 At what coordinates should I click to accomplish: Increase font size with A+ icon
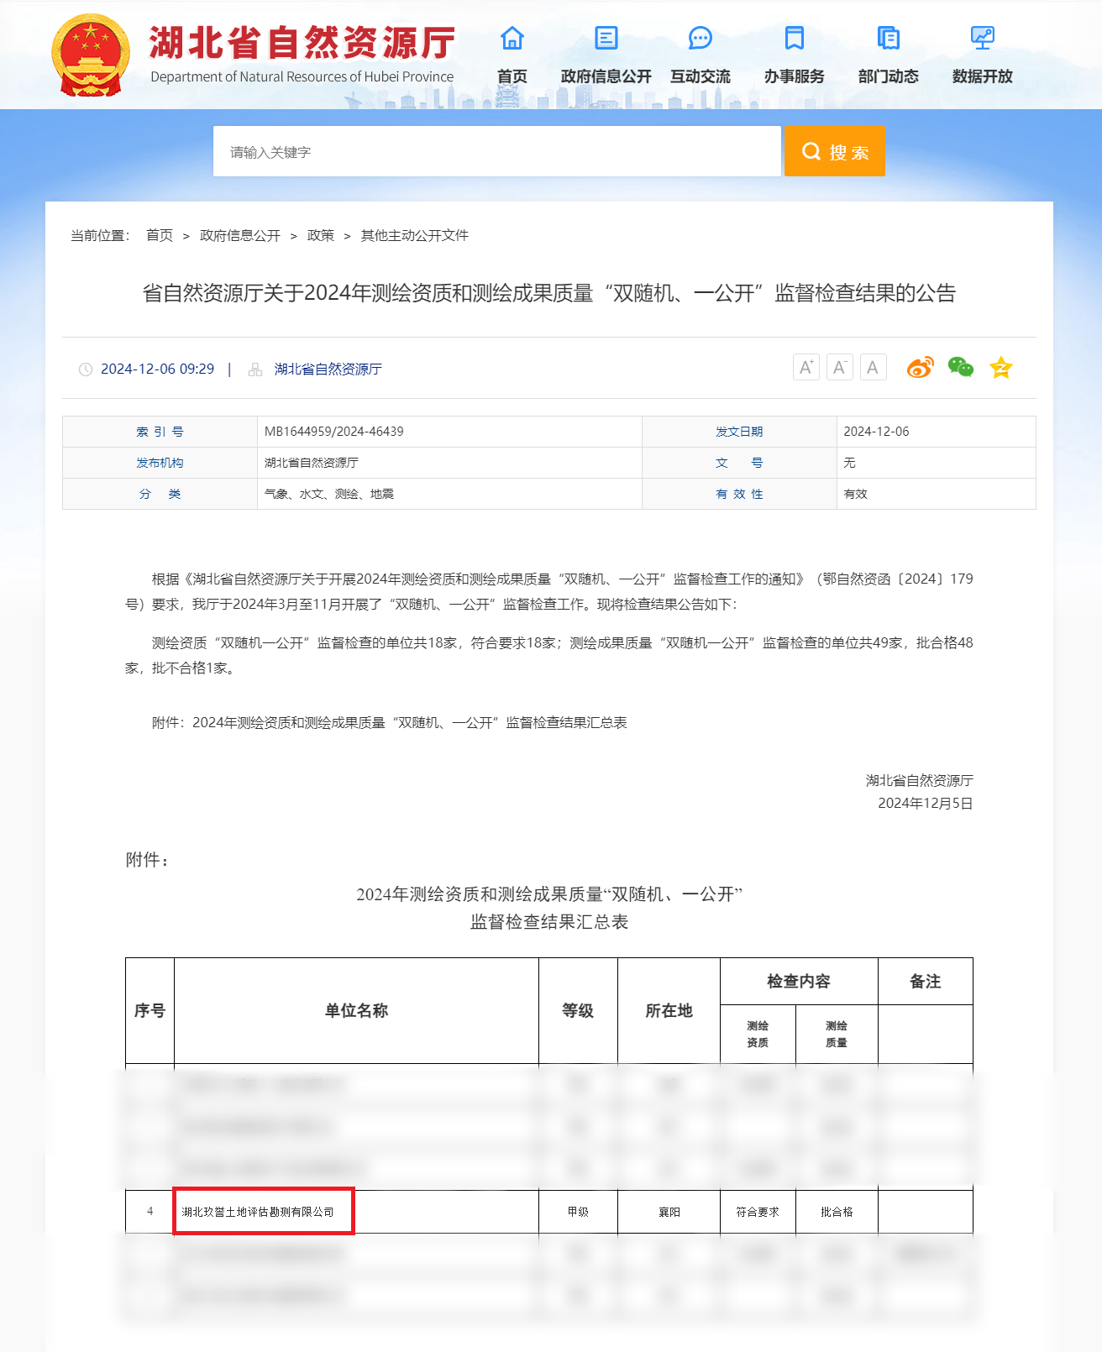pyautogui.click(x=806, y=367)
